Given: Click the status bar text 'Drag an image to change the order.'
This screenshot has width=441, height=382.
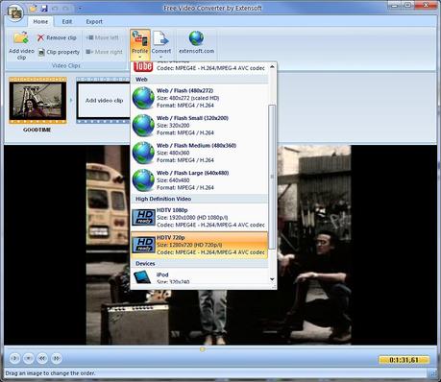Looking at the screenshot, I should 50,373.
